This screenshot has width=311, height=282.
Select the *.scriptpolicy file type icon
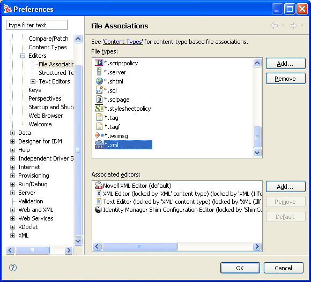click(99, 63)
